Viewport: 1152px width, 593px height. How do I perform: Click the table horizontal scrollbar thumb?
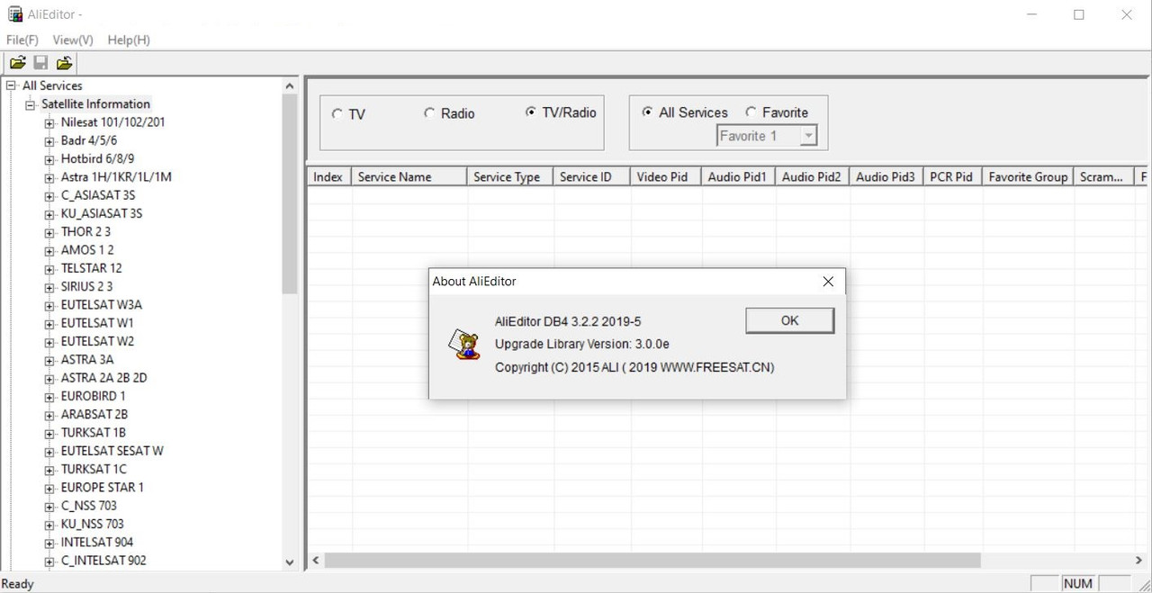[652, 561]
